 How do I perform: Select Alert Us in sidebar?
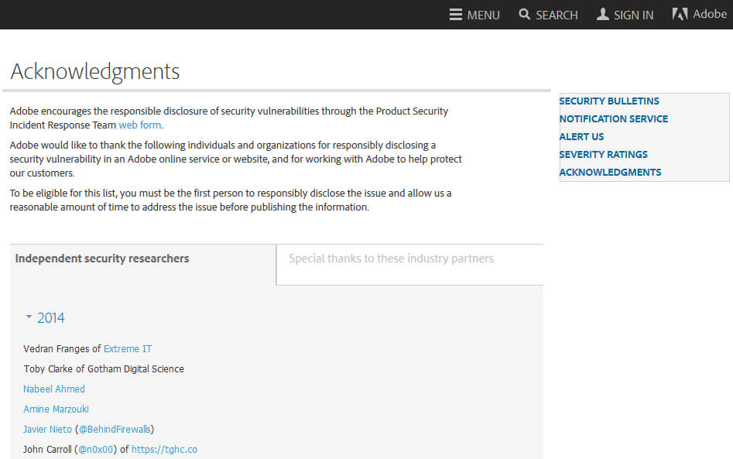[x=581, y=137]
